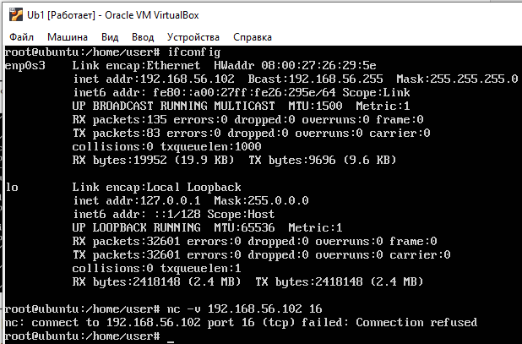Open the Устройства menu
522x344 pixels.
[193, 37]
